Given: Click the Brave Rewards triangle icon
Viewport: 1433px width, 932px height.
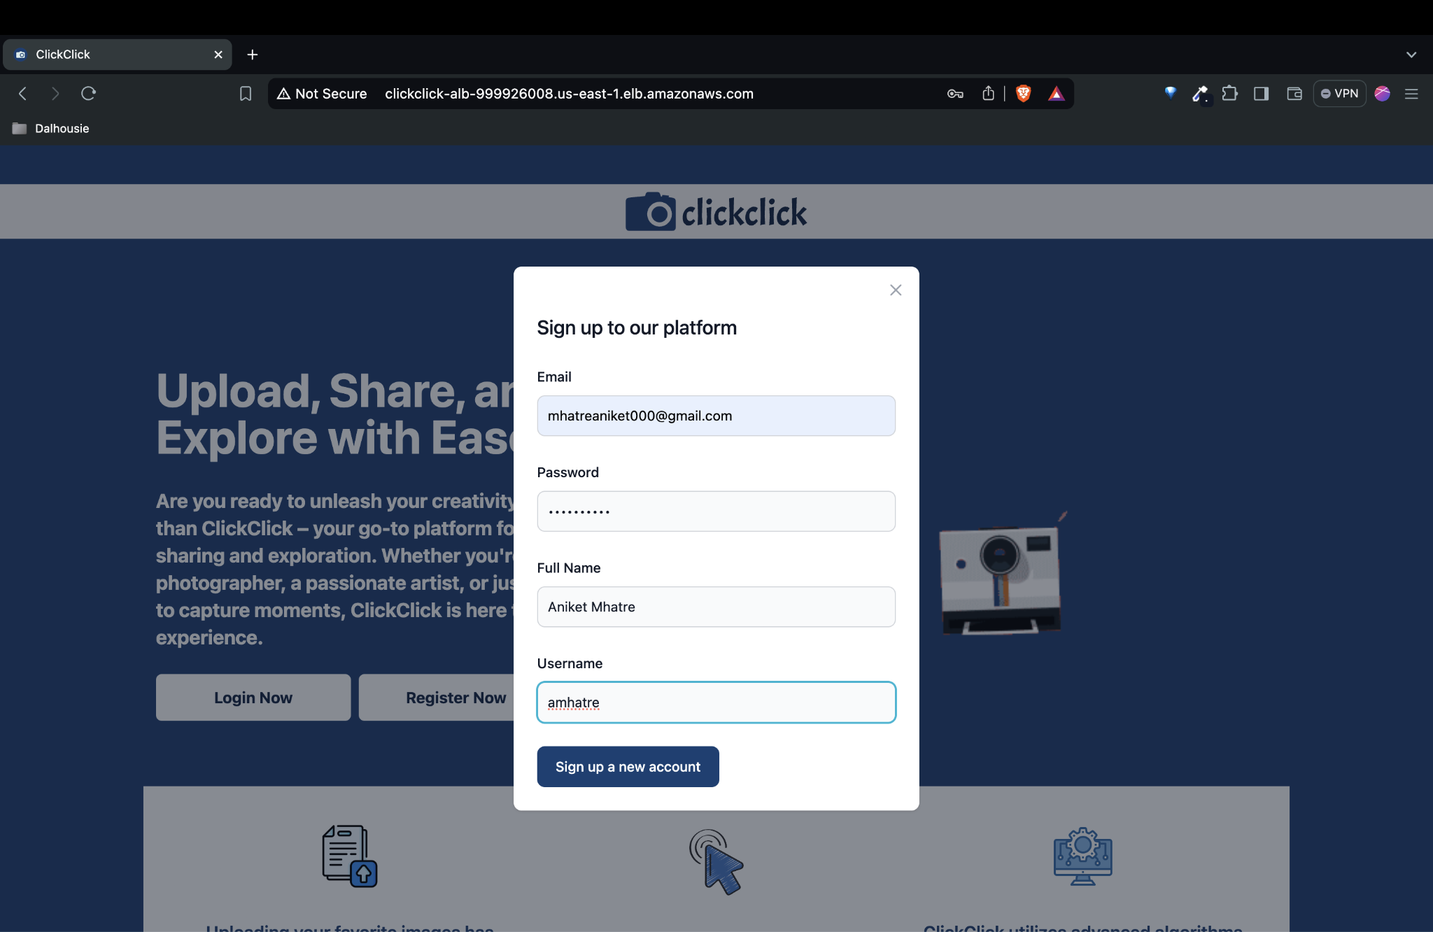Looking at the screenshot, I should click(x=1056, y=94).
